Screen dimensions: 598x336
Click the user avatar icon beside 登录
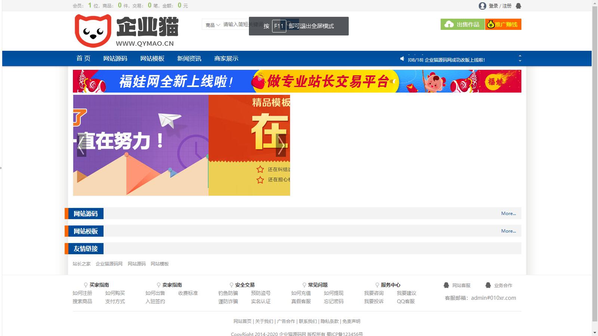482,6
